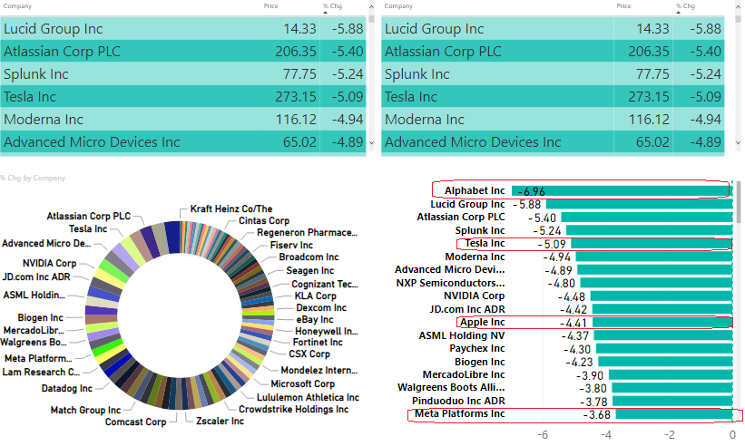Click the bar chart's vertical scrollbar thumb
This screenshot has height=446, width=745.
pos(739,201)
